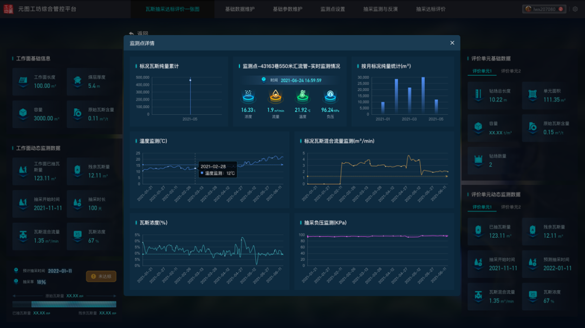Click the tallest bar in 按月标况纯量统计 chart

click(422, 95)
